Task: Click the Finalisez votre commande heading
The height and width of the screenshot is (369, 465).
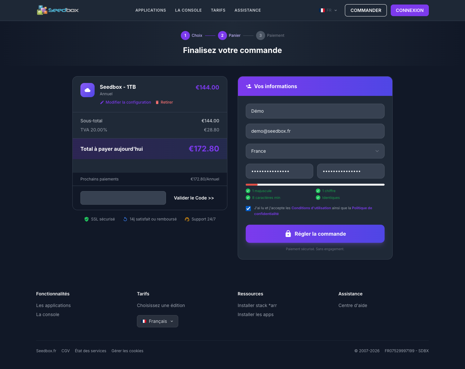Action: 232,50
